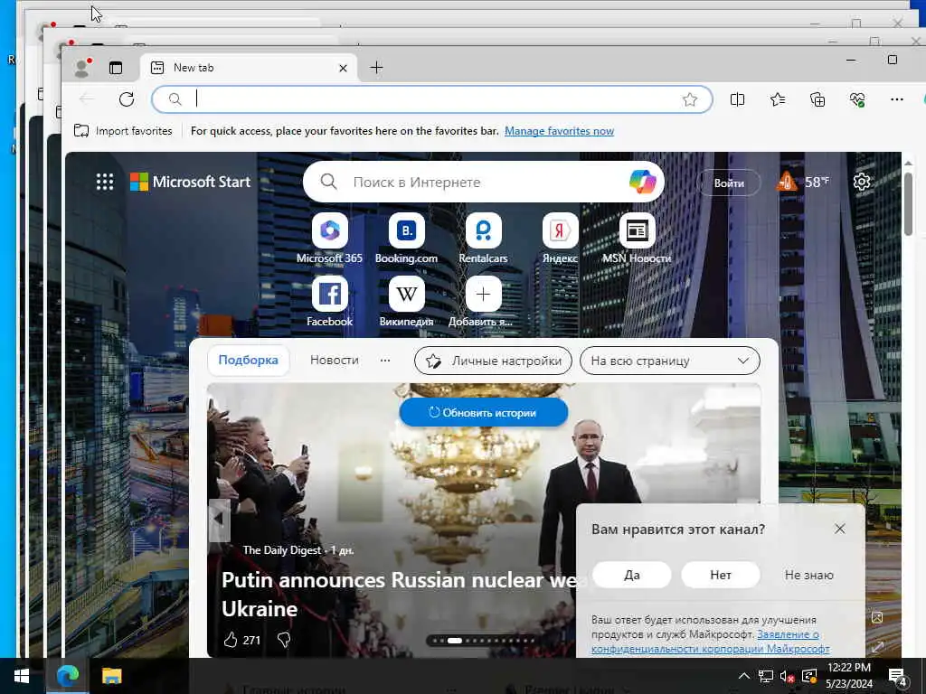This screenshot has width=926, height=694.
Task: Open the Edge profile icon
Action: [82, 68]
